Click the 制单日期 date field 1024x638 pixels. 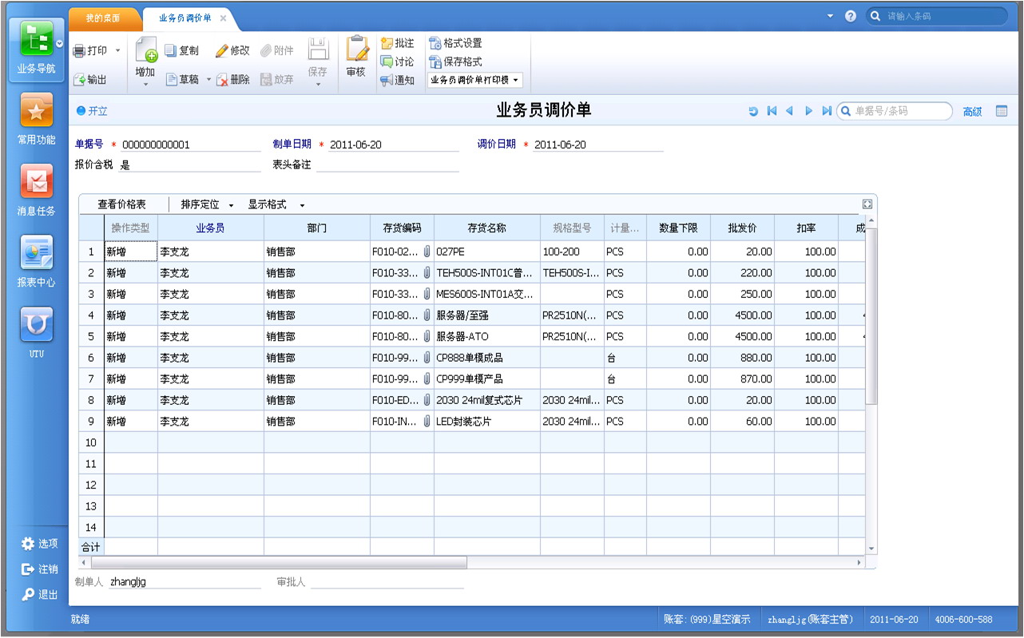tap(393, 145)
